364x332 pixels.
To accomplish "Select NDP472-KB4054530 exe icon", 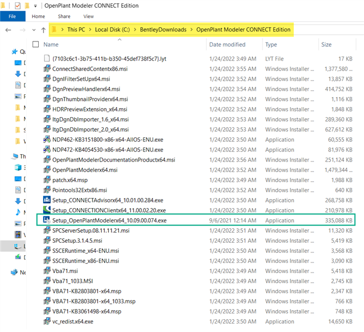I will click(47, 149).
